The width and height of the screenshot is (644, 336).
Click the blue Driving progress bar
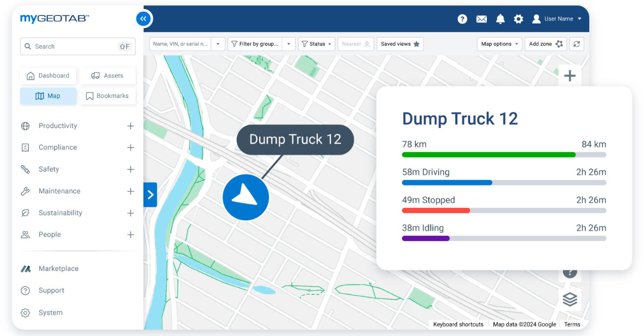coord(504,183)
